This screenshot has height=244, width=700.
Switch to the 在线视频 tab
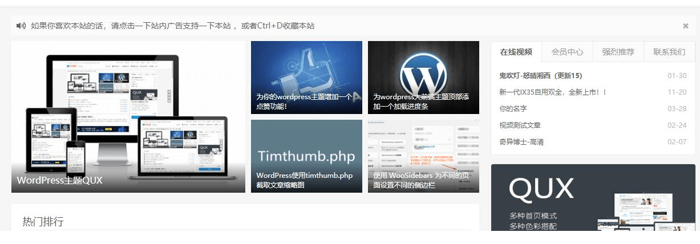pos(516,52)
